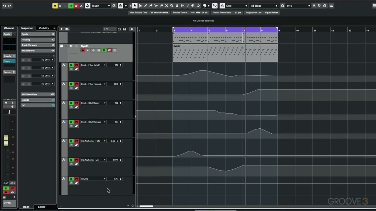Select the Draw pencil tool
This screenshot has width=376, height=211.
tap(145, 6)
